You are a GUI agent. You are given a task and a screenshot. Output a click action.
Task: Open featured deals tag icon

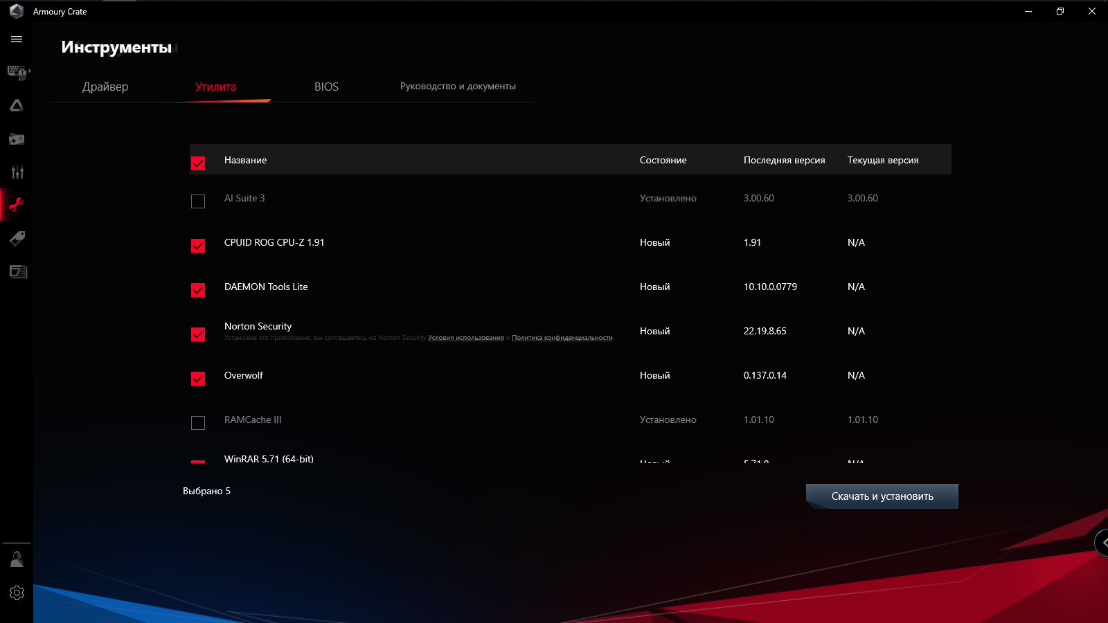coord(17,239)
